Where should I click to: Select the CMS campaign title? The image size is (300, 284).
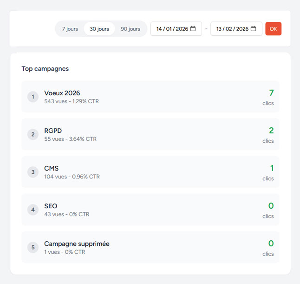pos(51,168)
